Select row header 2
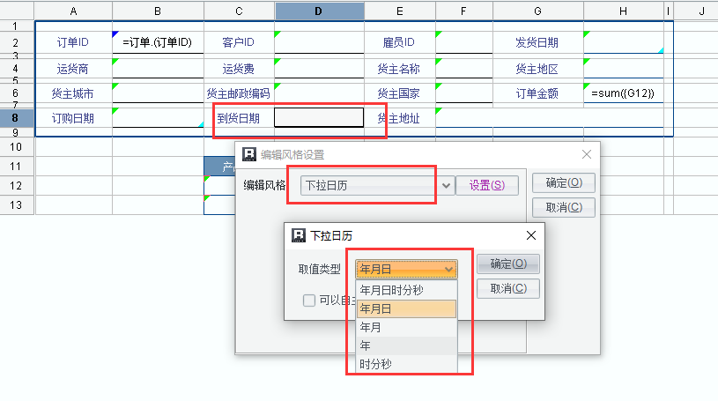The height and width of the screenshot is (401, 718). pyautogui.click(x=17, y=42)
